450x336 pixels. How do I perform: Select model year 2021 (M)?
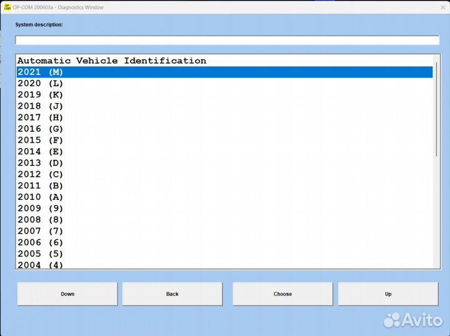point(41,72)
